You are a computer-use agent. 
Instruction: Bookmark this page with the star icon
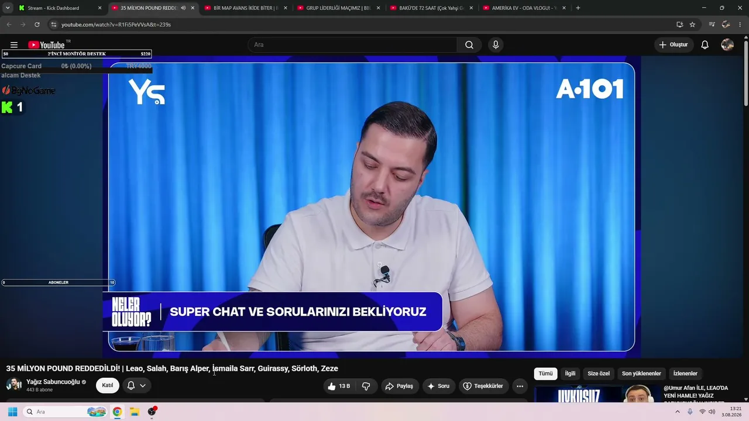click(692, 25)
